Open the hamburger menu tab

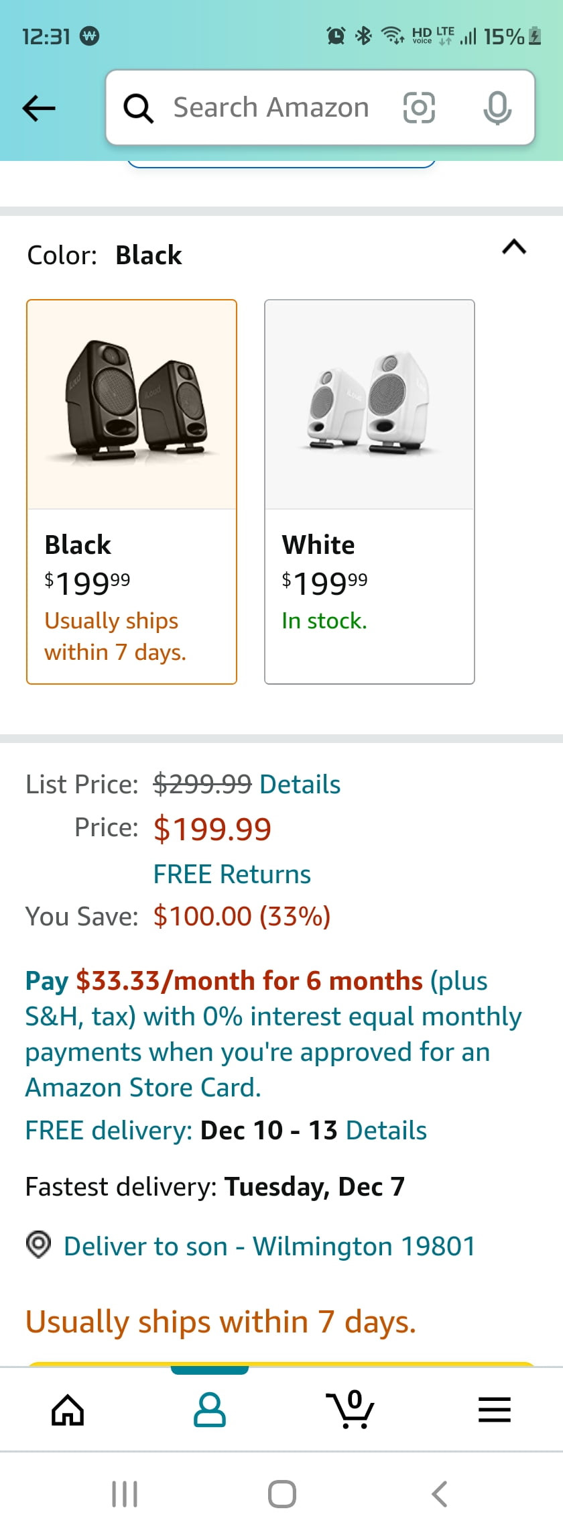pyautogui.click(x=495, y=1410)
